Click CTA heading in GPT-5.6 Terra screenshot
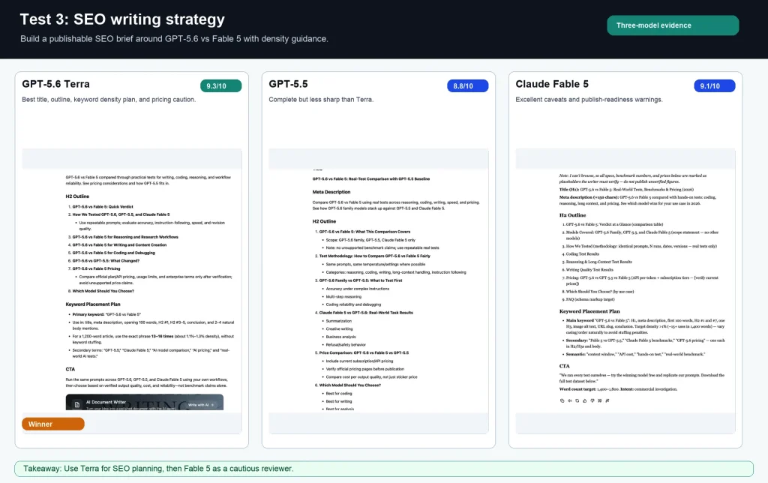This screenshot has height=483, width=768. point(70,369)
